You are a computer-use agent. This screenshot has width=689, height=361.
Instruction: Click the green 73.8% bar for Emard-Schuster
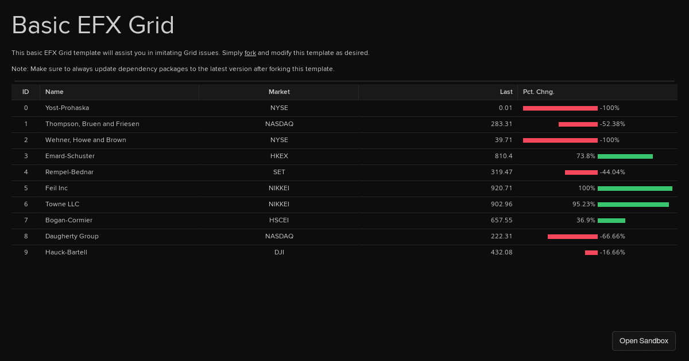click(x=625, y=156)
